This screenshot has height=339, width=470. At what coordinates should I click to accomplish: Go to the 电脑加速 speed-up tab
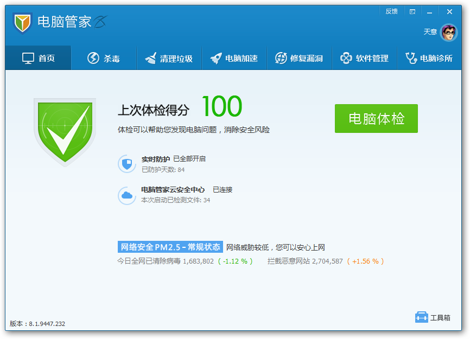(x=234, y=58)
